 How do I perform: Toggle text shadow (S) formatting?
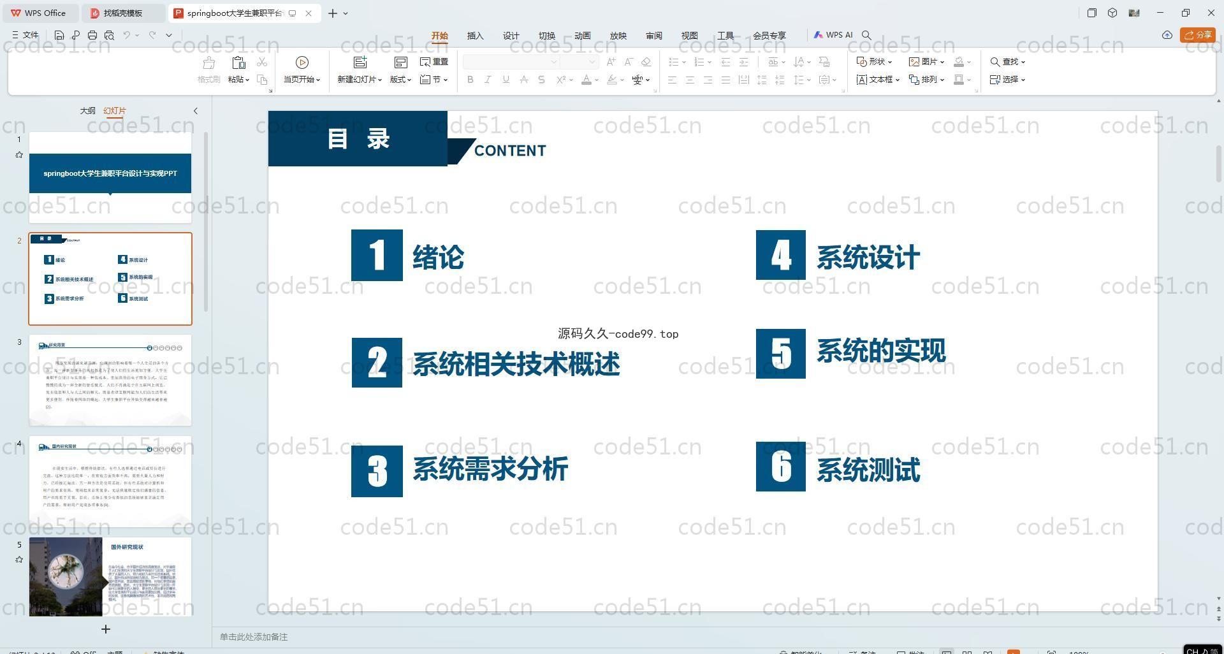coord(542,80)
